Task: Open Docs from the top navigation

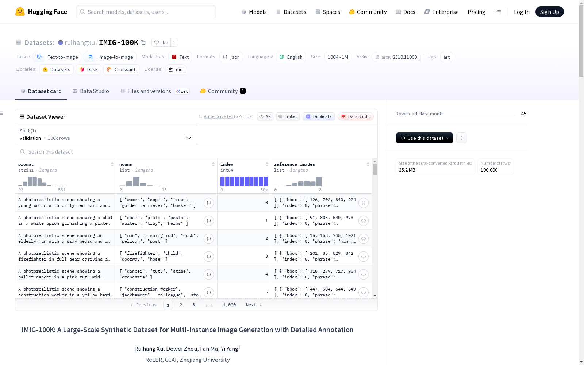Action: pyautogui.click(x=405, y=12)
